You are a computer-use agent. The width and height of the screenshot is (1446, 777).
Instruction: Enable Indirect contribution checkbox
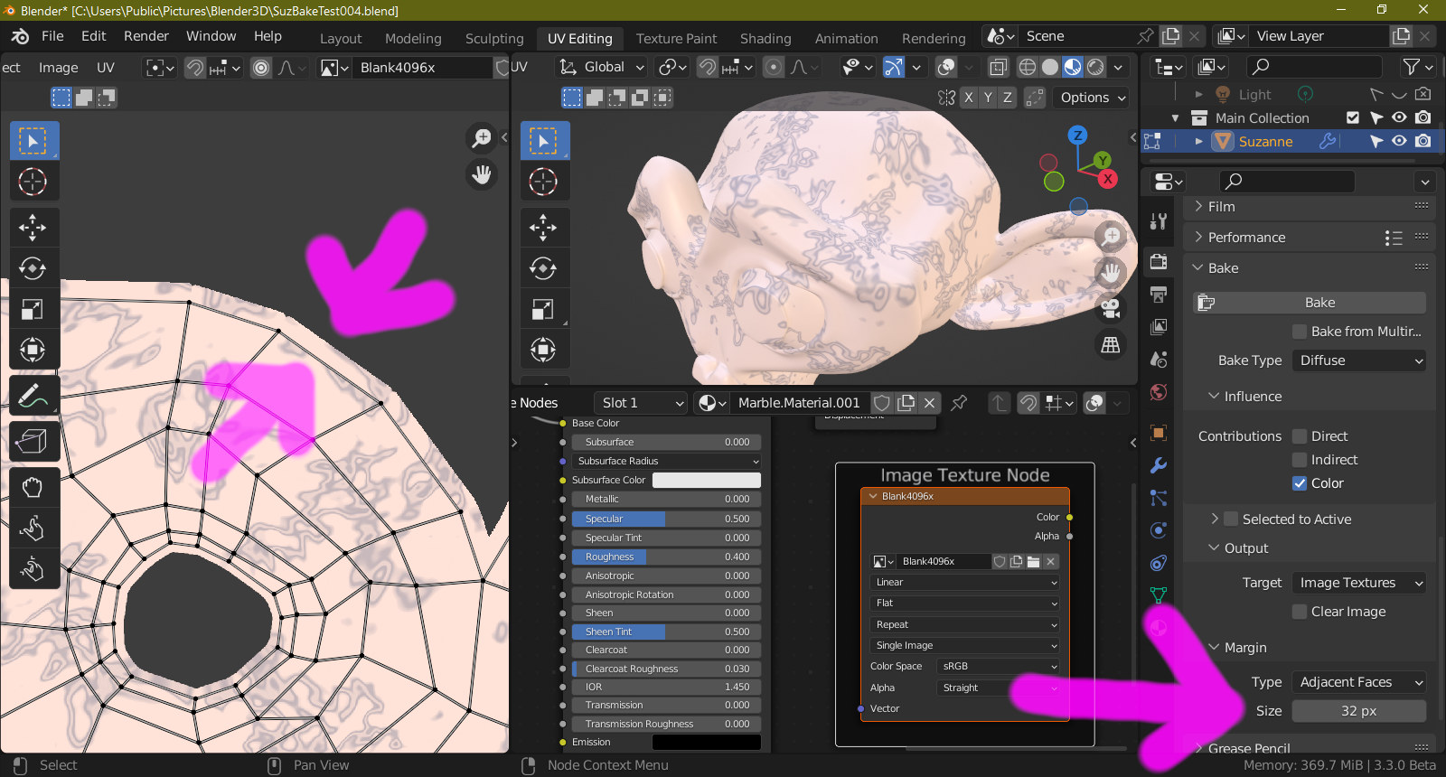(x=1300, y=460)
